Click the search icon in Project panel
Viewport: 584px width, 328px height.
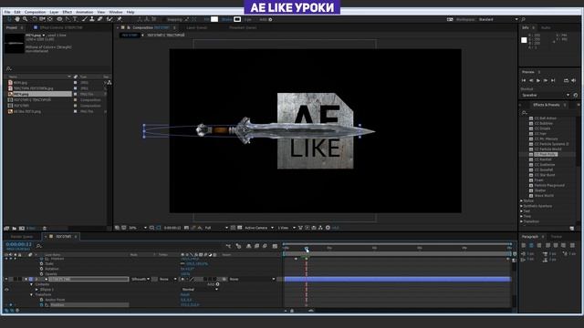click(x=9, y=68)
